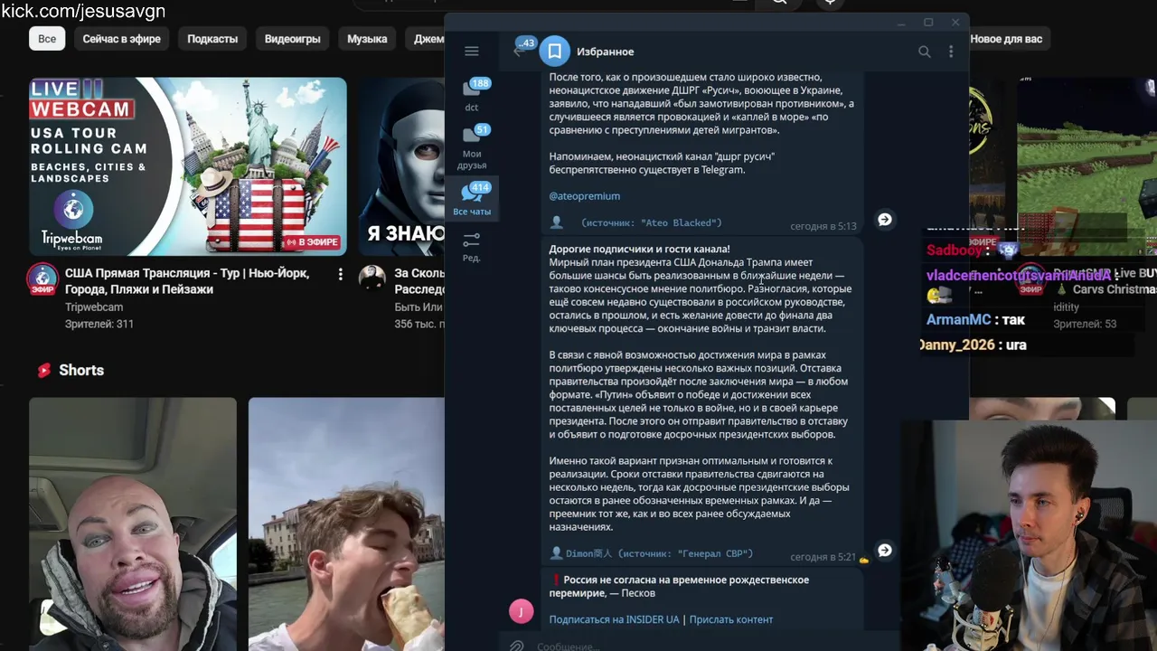Viewport: 1157px width, 651px height.
Task: Select the Новое для вас filter chip
Action: click(1006, 39)
